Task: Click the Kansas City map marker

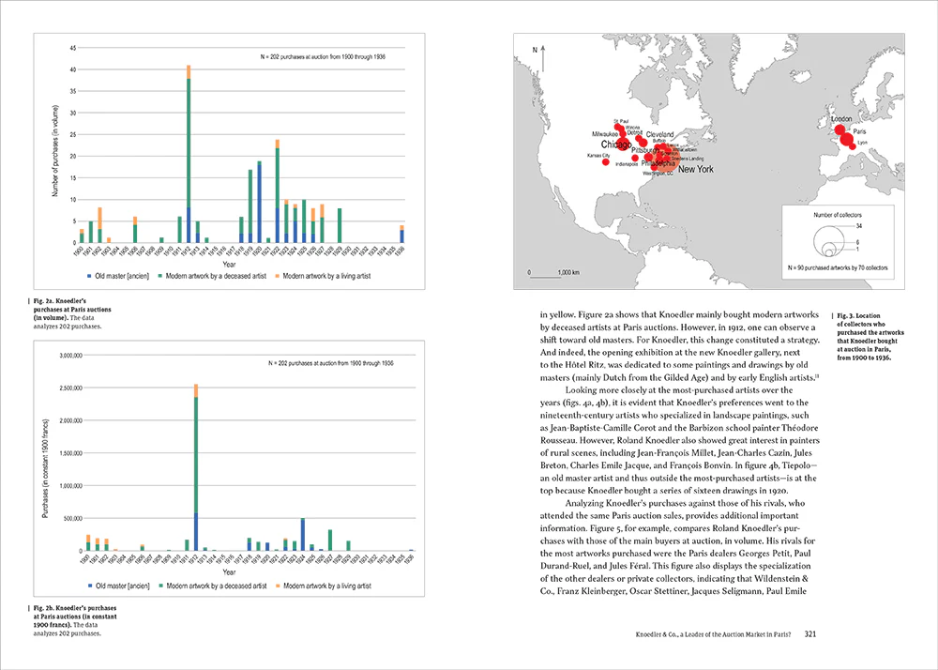Action: click(x=606, y=161)
